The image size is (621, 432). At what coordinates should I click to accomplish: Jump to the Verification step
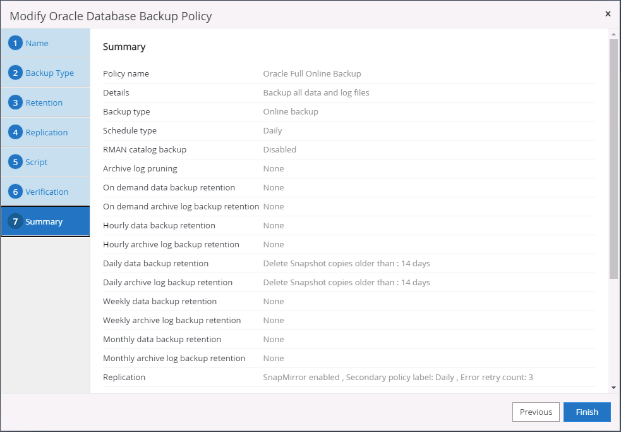(x=47, y=192)
